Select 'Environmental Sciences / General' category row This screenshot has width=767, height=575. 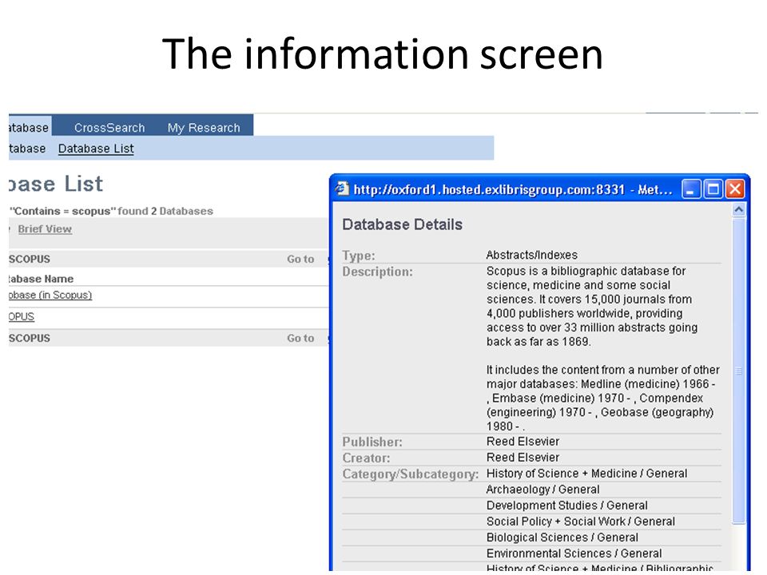coord(574,553)
